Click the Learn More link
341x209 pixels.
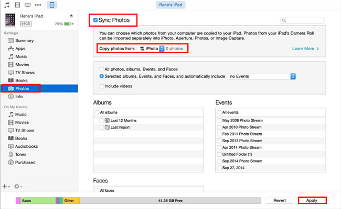coord(305,49)
